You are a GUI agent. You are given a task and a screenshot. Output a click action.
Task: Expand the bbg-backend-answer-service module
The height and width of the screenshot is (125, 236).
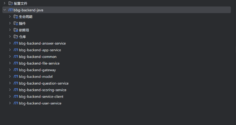(x=10, y=43)
